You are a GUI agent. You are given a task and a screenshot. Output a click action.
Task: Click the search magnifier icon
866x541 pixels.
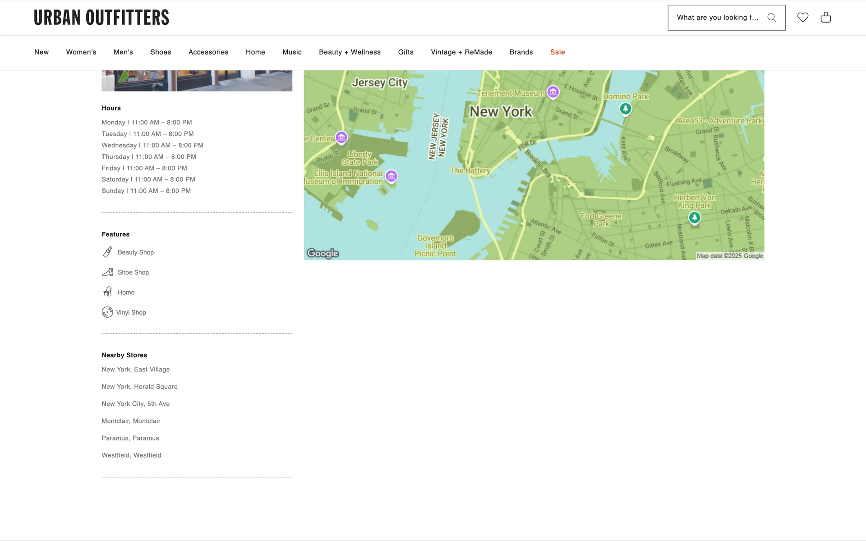click(772, 18)
